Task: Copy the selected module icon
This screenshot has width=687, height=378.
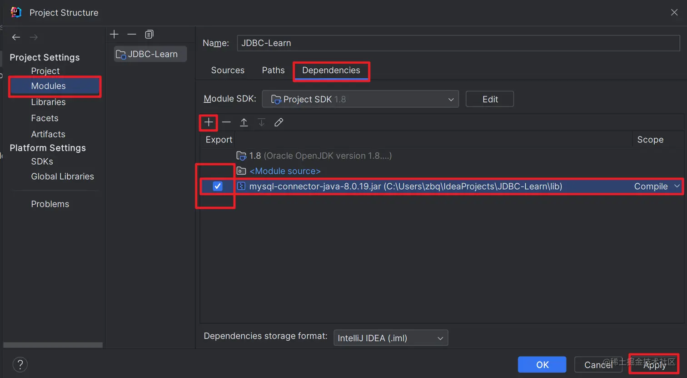Action: (149, 34)
